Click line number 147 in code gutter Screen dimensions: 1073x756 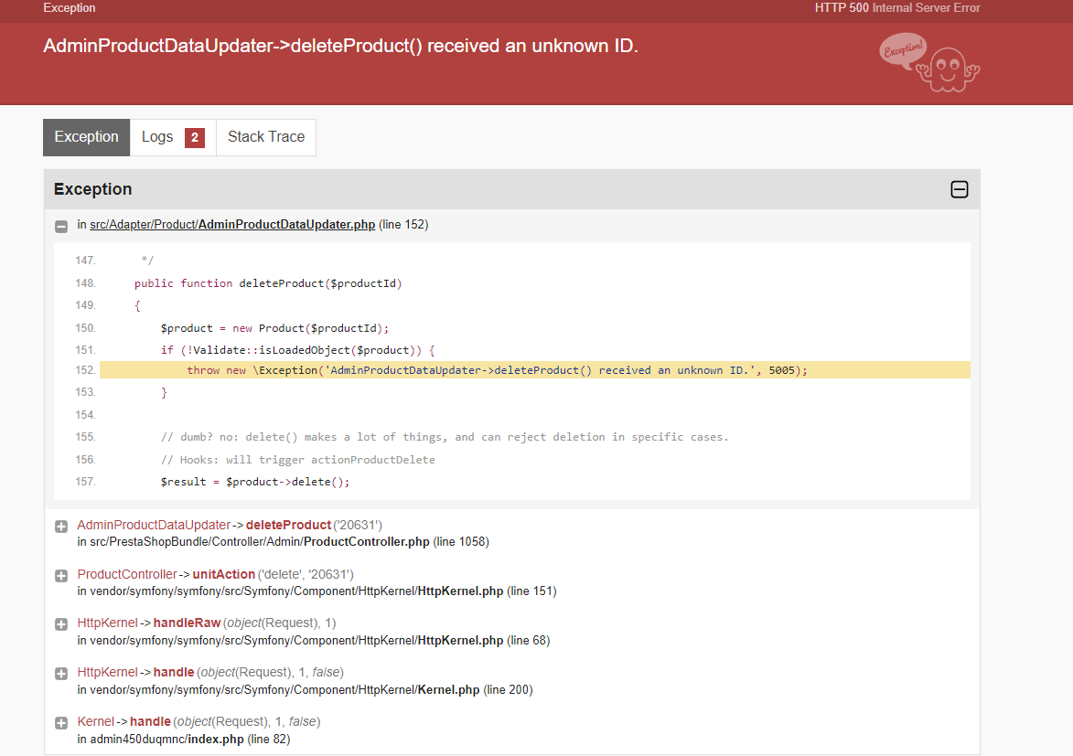click(x=86, y=260)
